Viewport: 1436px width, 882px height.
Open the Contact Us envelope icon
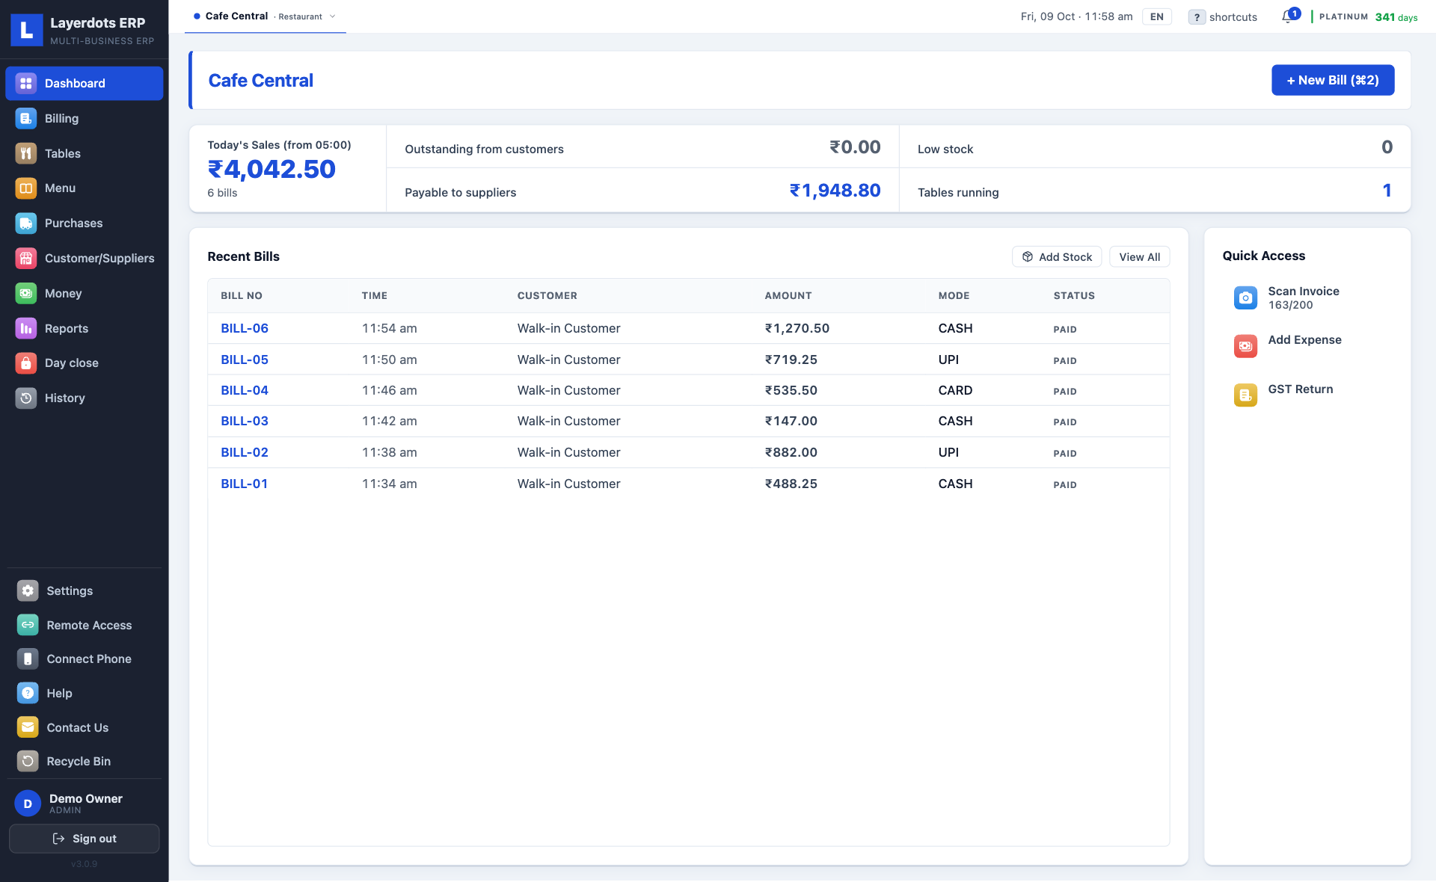(28, 727)
